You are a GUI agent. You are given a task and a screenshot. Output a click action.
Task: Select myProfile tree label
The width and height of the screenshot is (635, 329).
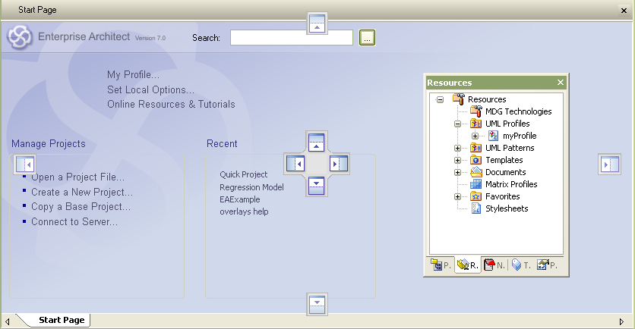click(520, 136)
